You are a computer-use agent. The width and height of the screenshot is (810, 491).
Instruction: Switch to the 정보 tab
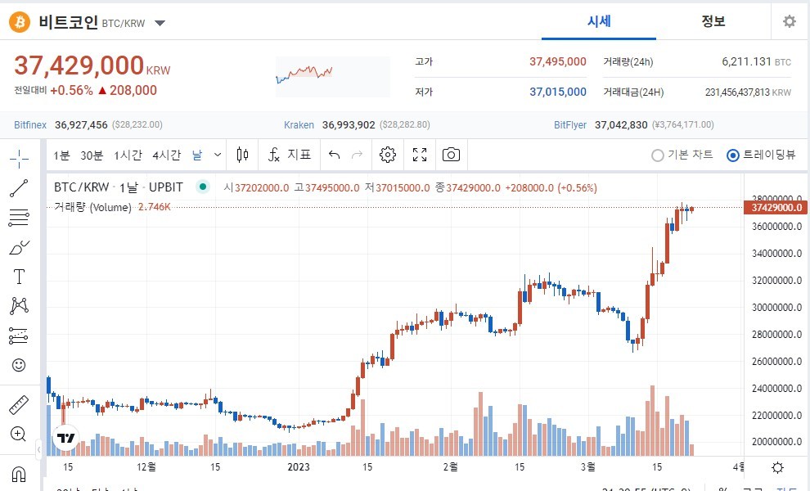[713, 22]
